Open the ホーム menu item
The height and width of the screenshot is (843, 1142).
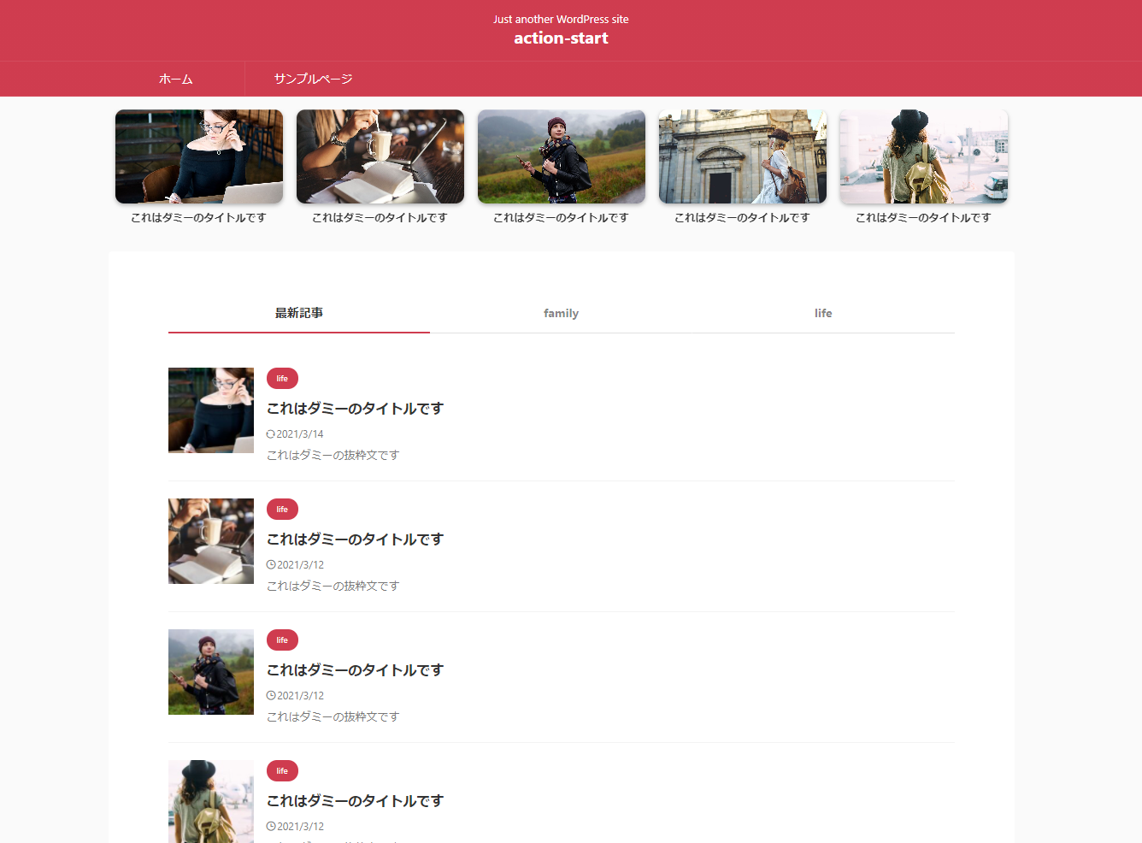point(176,79)
